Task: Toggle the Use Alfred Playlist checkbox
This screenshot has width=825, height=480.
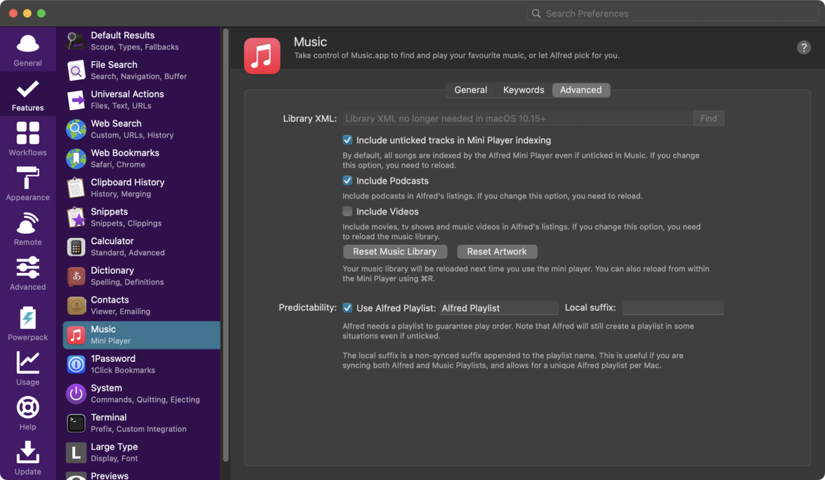Action: click(x=347, y=308)
